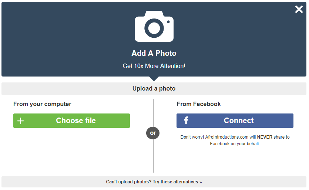Image resolution: width=309 pixels, height=190 pixels.
Task: Click the downward pointer triangle under the header
Action: click(154, 79)
